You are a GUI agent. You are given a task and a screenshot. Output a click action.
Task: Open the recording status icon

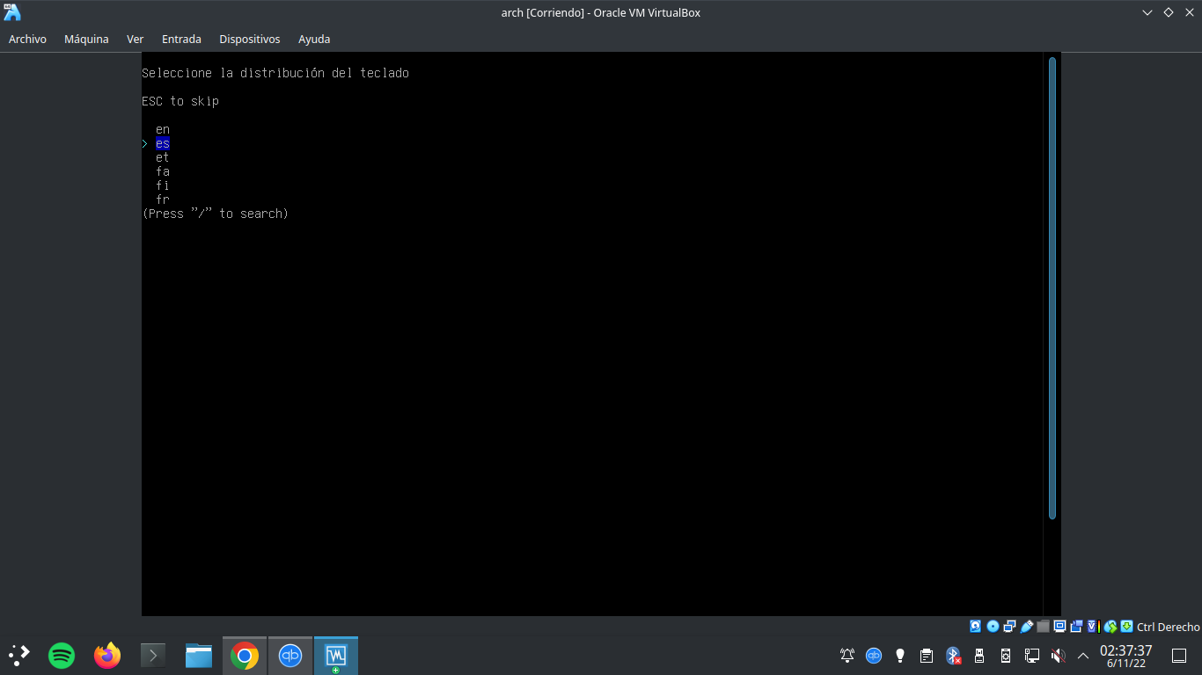click(x=1075, y=627)
